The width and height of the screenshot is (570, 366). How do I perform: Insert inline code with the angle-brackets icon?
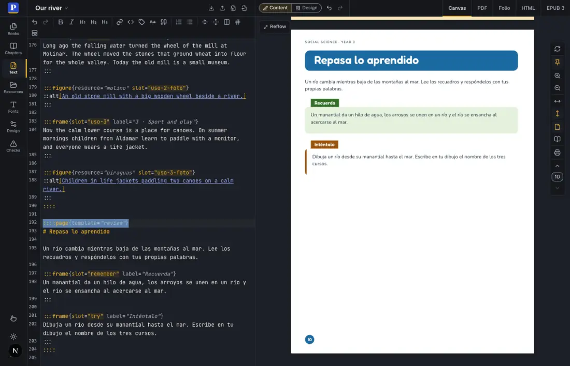131,22
